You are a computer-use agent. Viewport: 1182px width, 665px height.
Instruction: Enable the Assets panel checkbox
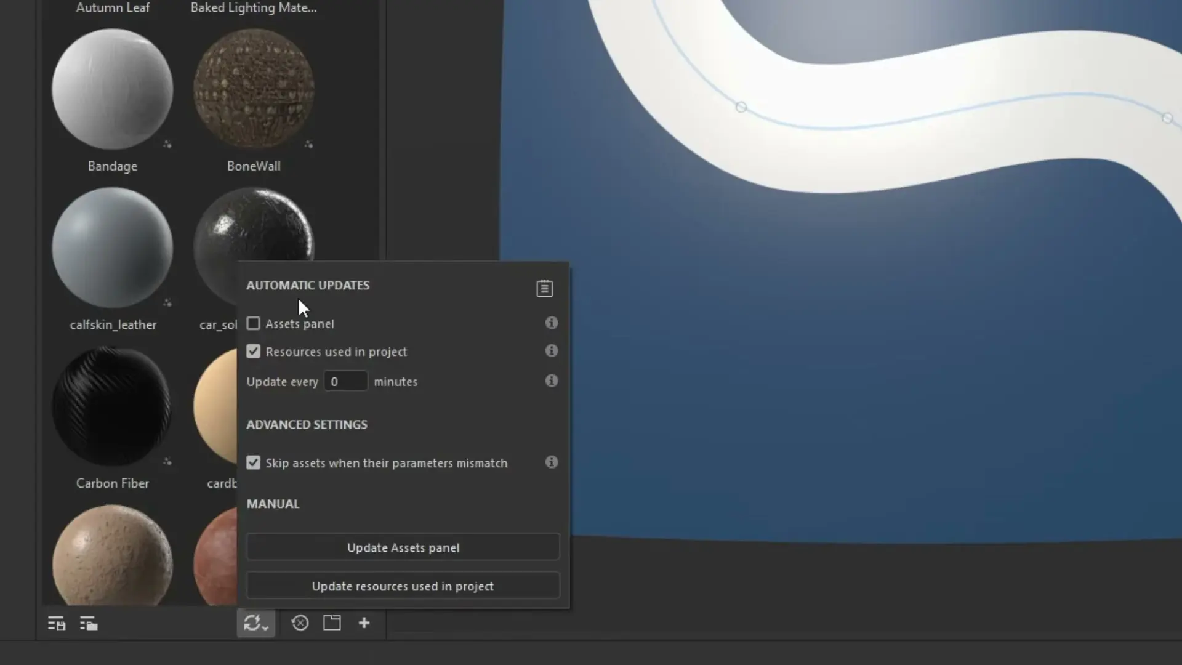pos(253,323)
